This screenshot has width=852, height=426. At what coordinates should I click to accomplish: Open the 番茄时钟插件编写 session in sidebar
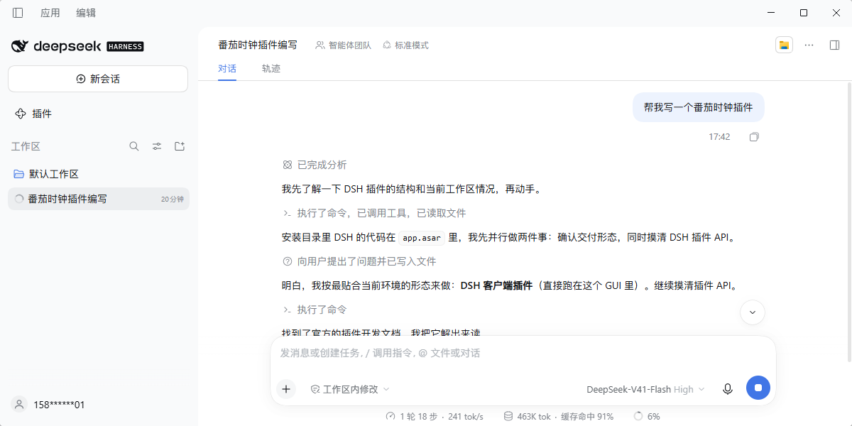99,199
